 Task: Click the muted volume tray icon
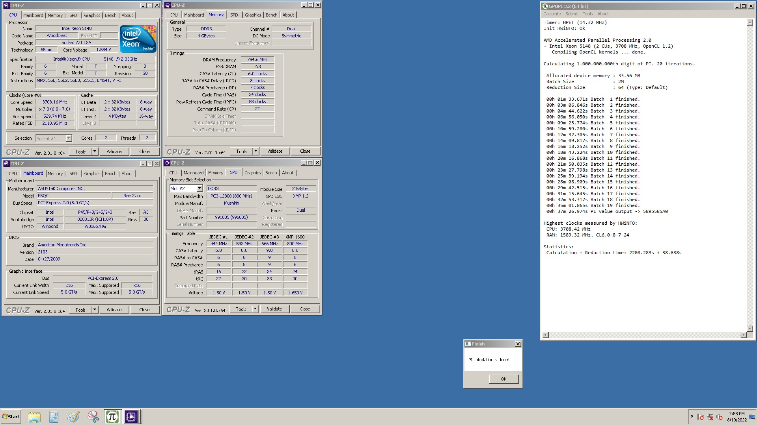click(x=720, y=417)
